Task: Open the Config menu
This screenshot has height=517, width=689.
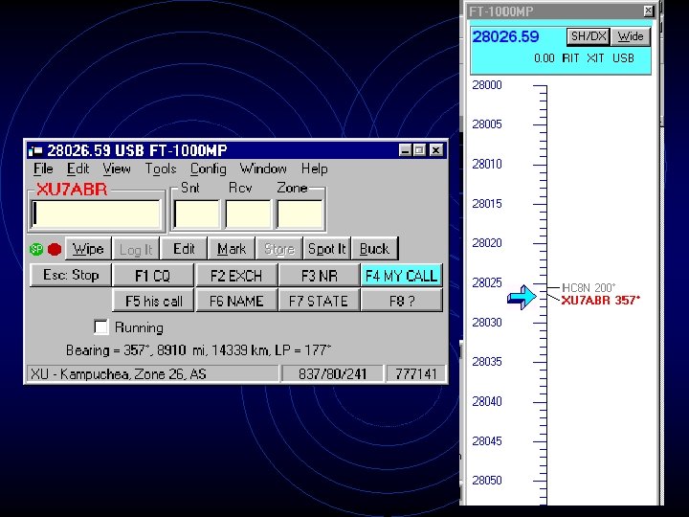Action: click(209, 169)
